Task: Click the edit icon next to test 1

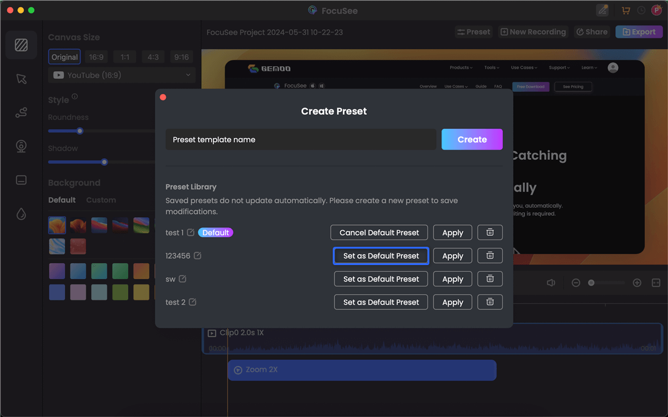Action: 191,232
